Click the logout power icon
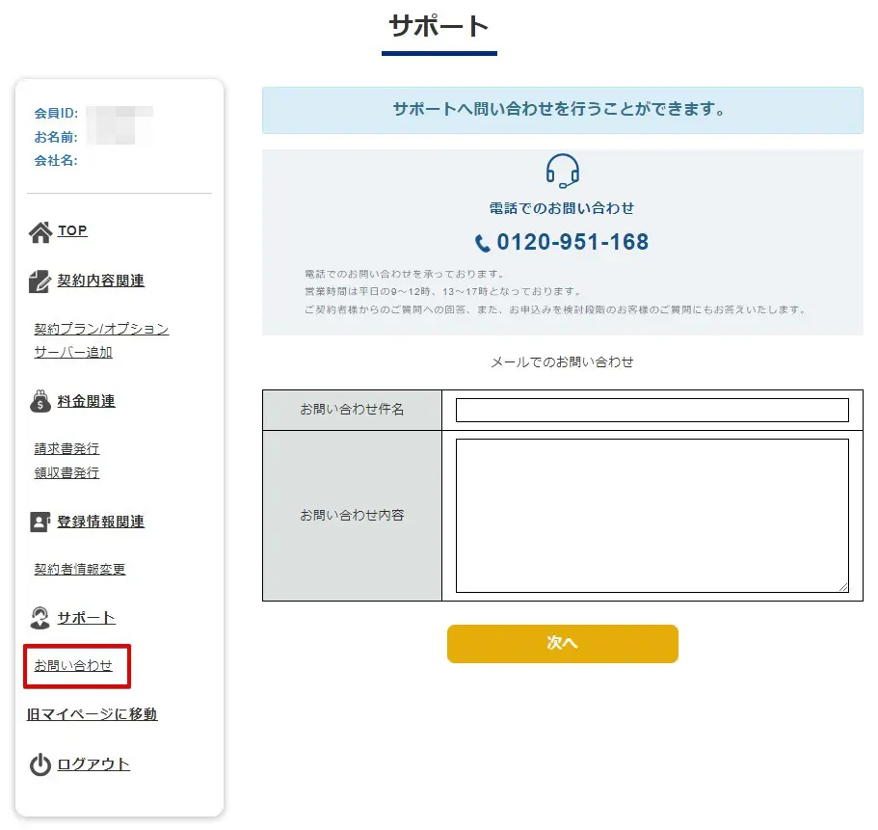The image size is (878, 830). (40, 765)
